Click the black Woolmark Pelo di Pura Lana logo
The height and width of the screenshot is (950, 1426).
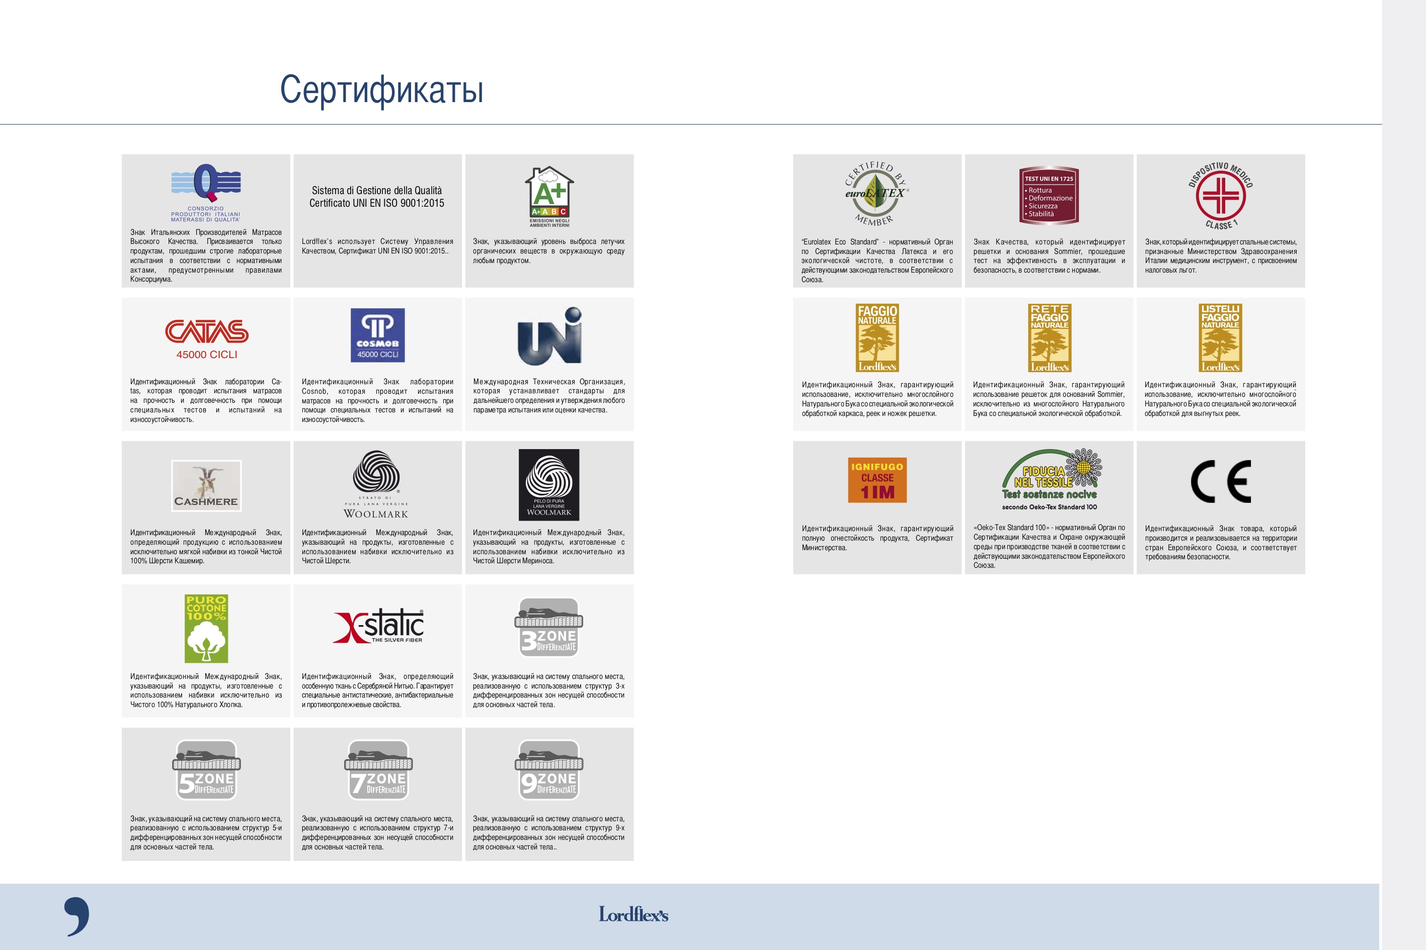coord(549,485)
